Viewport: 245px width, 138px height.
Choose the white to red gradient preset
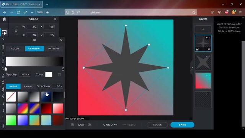(58, 108)
